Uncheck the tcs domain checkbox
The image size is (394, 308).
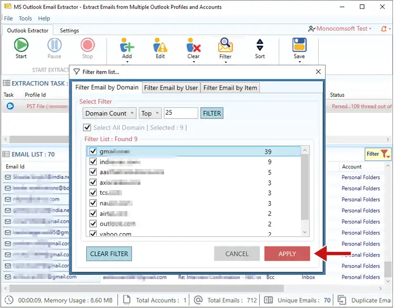[93, 193]
